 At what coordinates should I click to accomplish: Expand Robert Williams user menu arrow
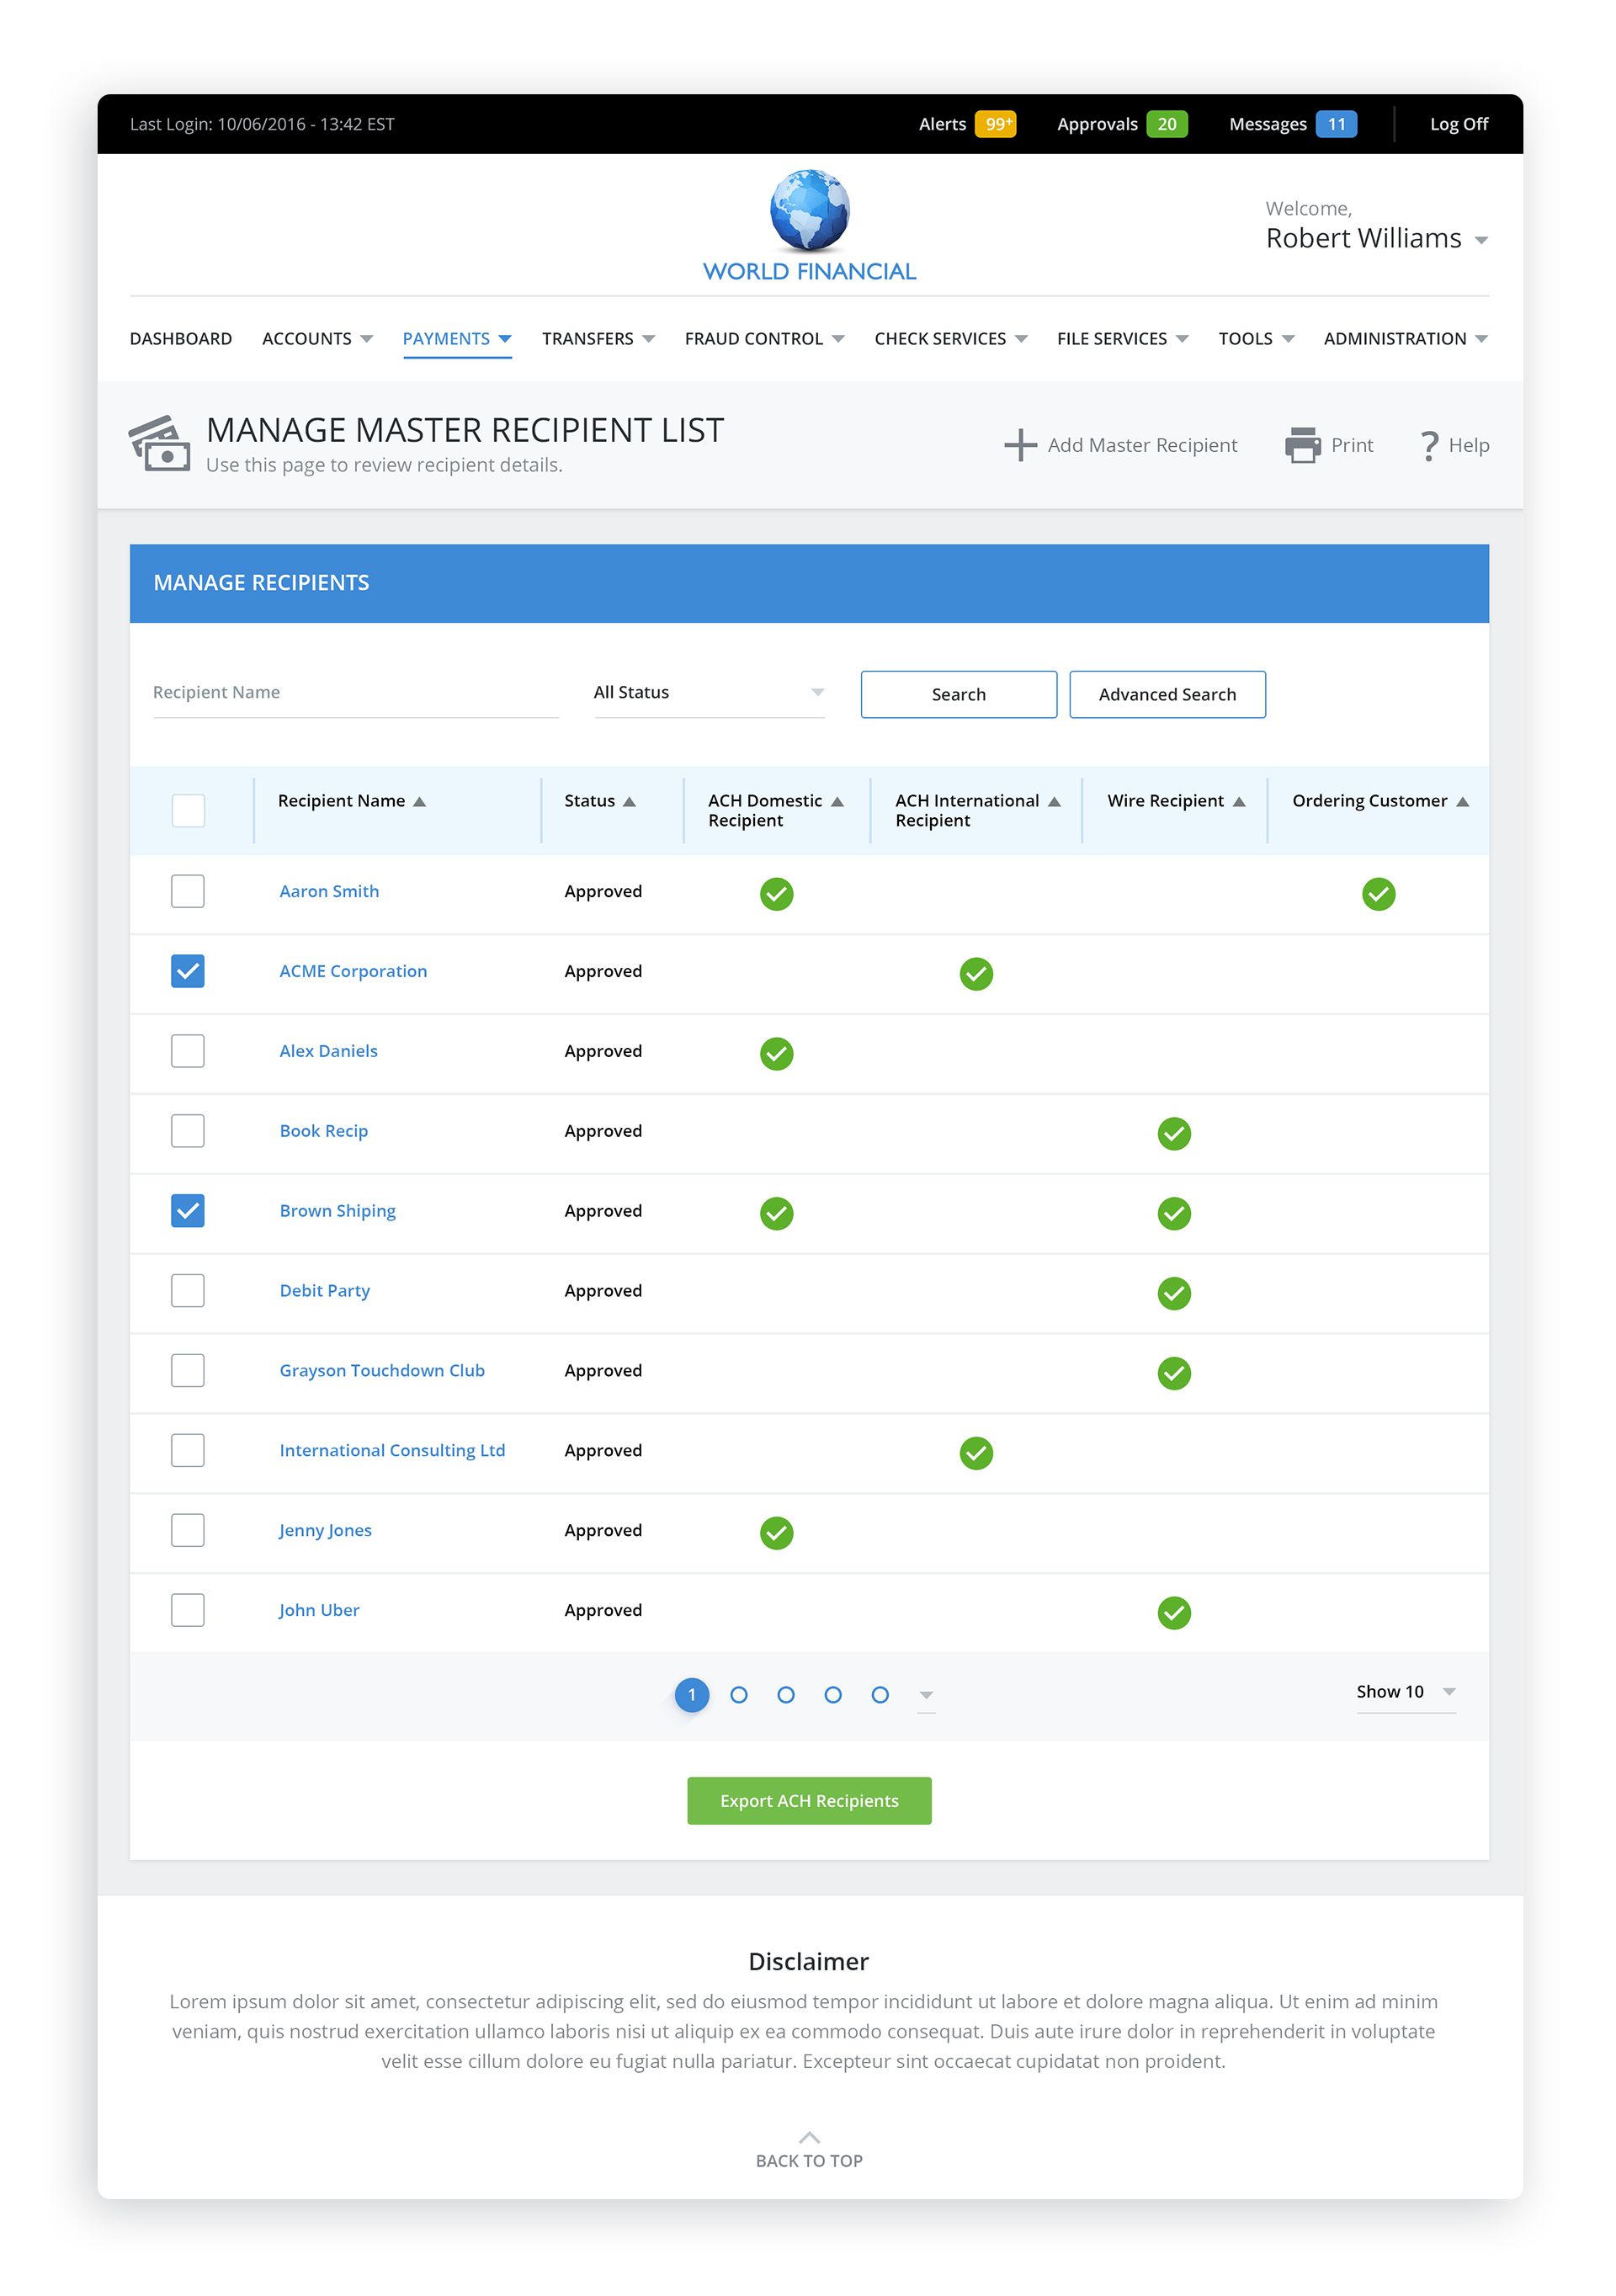[x=1481, y=240]
